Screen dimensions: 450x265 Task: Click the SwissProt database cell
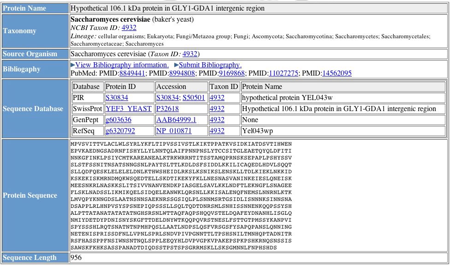click(87, 109)
